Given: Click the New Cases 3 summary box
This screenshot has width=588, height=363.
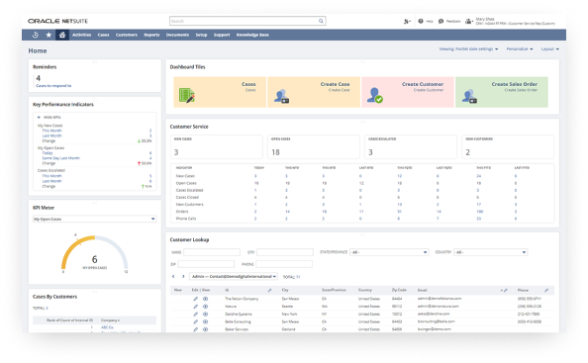Looking at the screenshot, I should [x=216, y=146].
